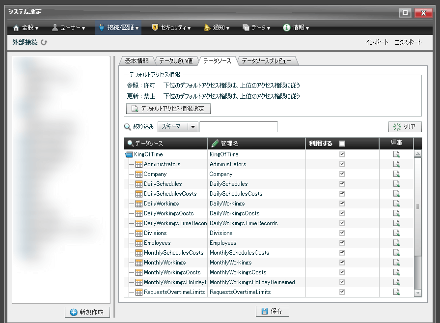Switch to the データソースプレビュー tab

(x=266, y=60)
